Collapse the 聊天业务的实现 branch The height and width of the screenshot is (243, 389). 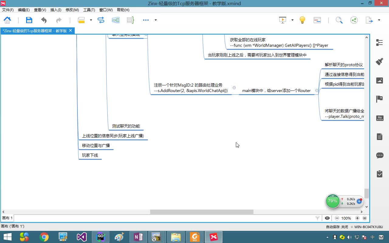tap(146, 35)
